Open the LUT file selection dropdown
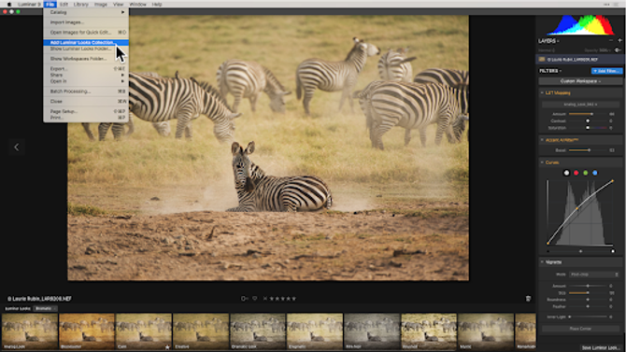The image size is (626, 352). 580,105
